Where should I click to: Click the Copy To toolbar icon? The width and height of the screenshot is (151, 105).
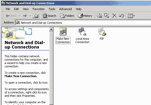(107, 16)
